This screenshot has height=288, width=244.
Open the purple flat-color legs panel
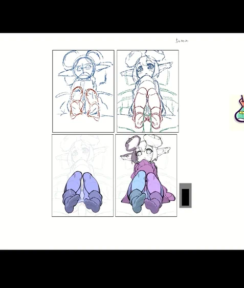coord(83,175)
